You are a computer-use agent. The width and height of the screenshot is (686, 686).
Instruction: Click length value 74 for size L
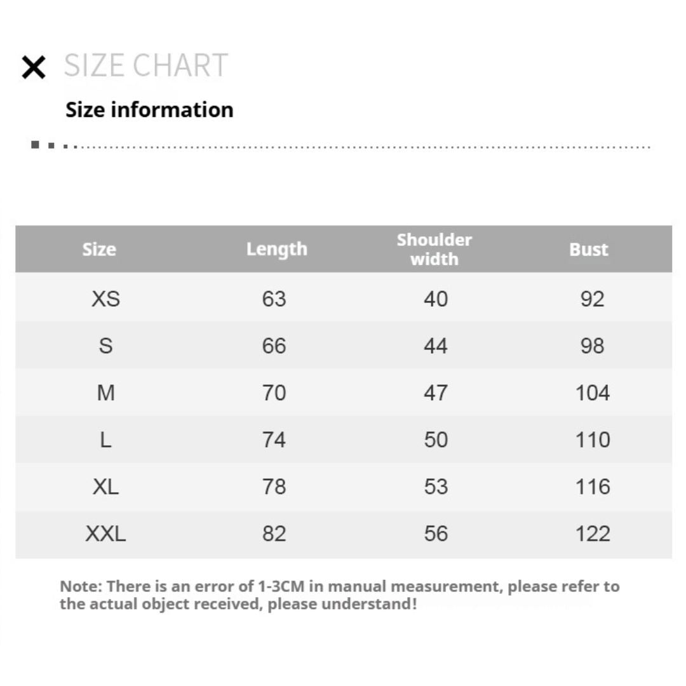pos(274,440)
